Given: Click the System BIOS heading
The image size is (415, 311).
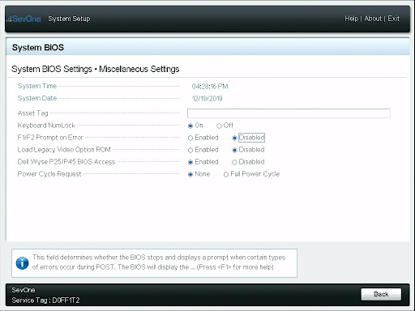Looking at the screenshot, I should click(38, 48).
